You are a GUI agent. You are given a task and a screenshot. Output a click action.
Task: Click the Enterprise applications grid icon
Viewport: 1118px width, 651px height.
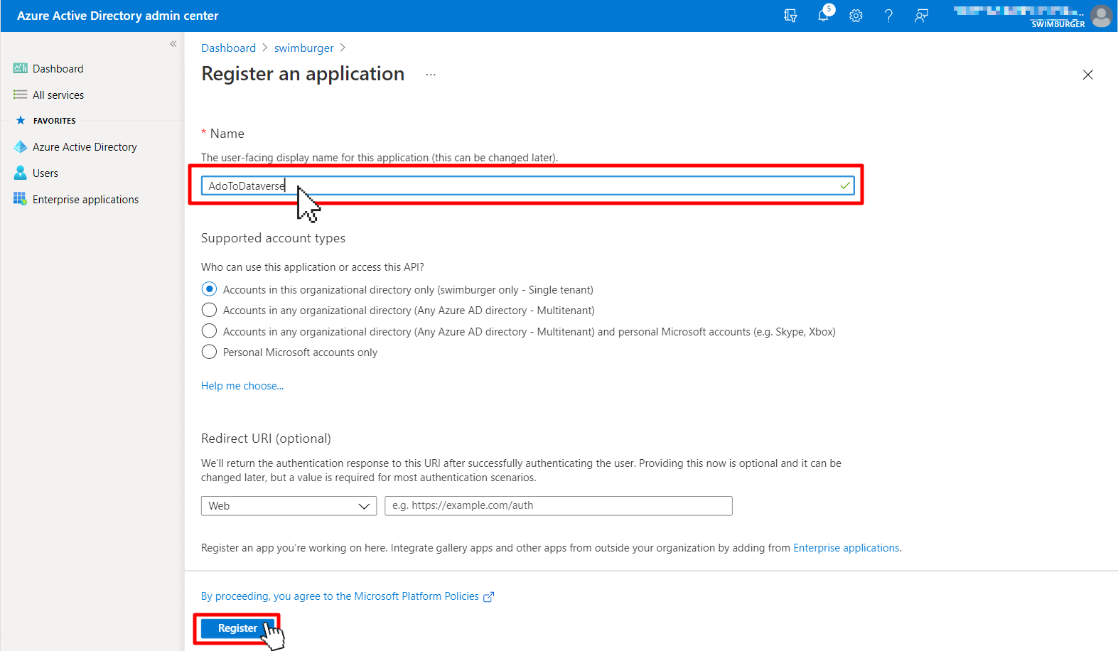(20, 199)
